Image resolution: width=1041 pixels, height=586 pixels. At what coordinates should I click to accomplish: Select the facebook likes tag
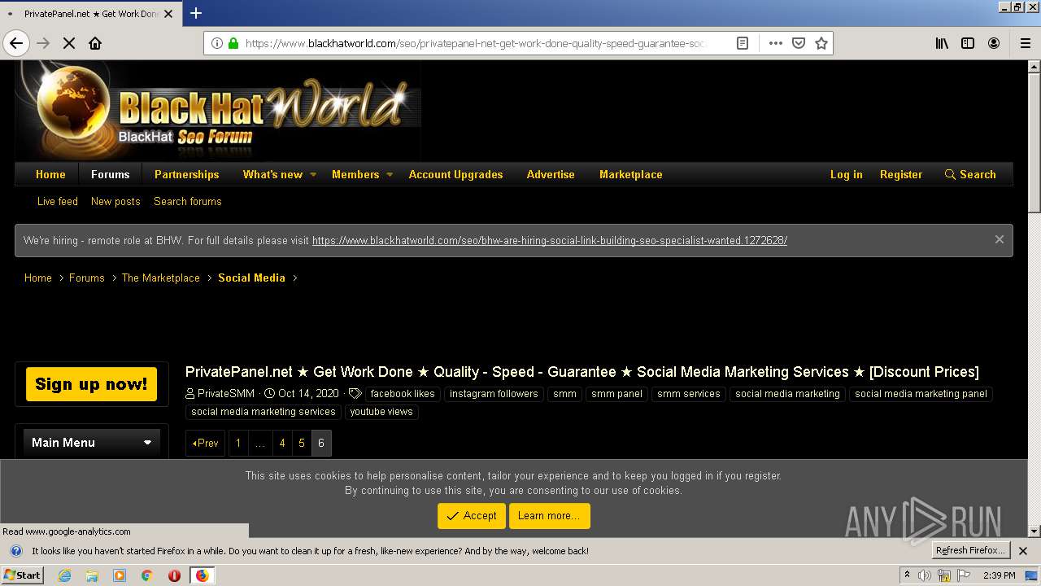[x=403, y=394]
